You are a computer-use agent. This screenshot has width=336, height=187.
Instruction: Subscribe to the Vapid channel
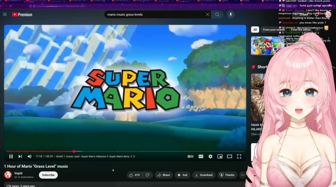pos(48,175)
